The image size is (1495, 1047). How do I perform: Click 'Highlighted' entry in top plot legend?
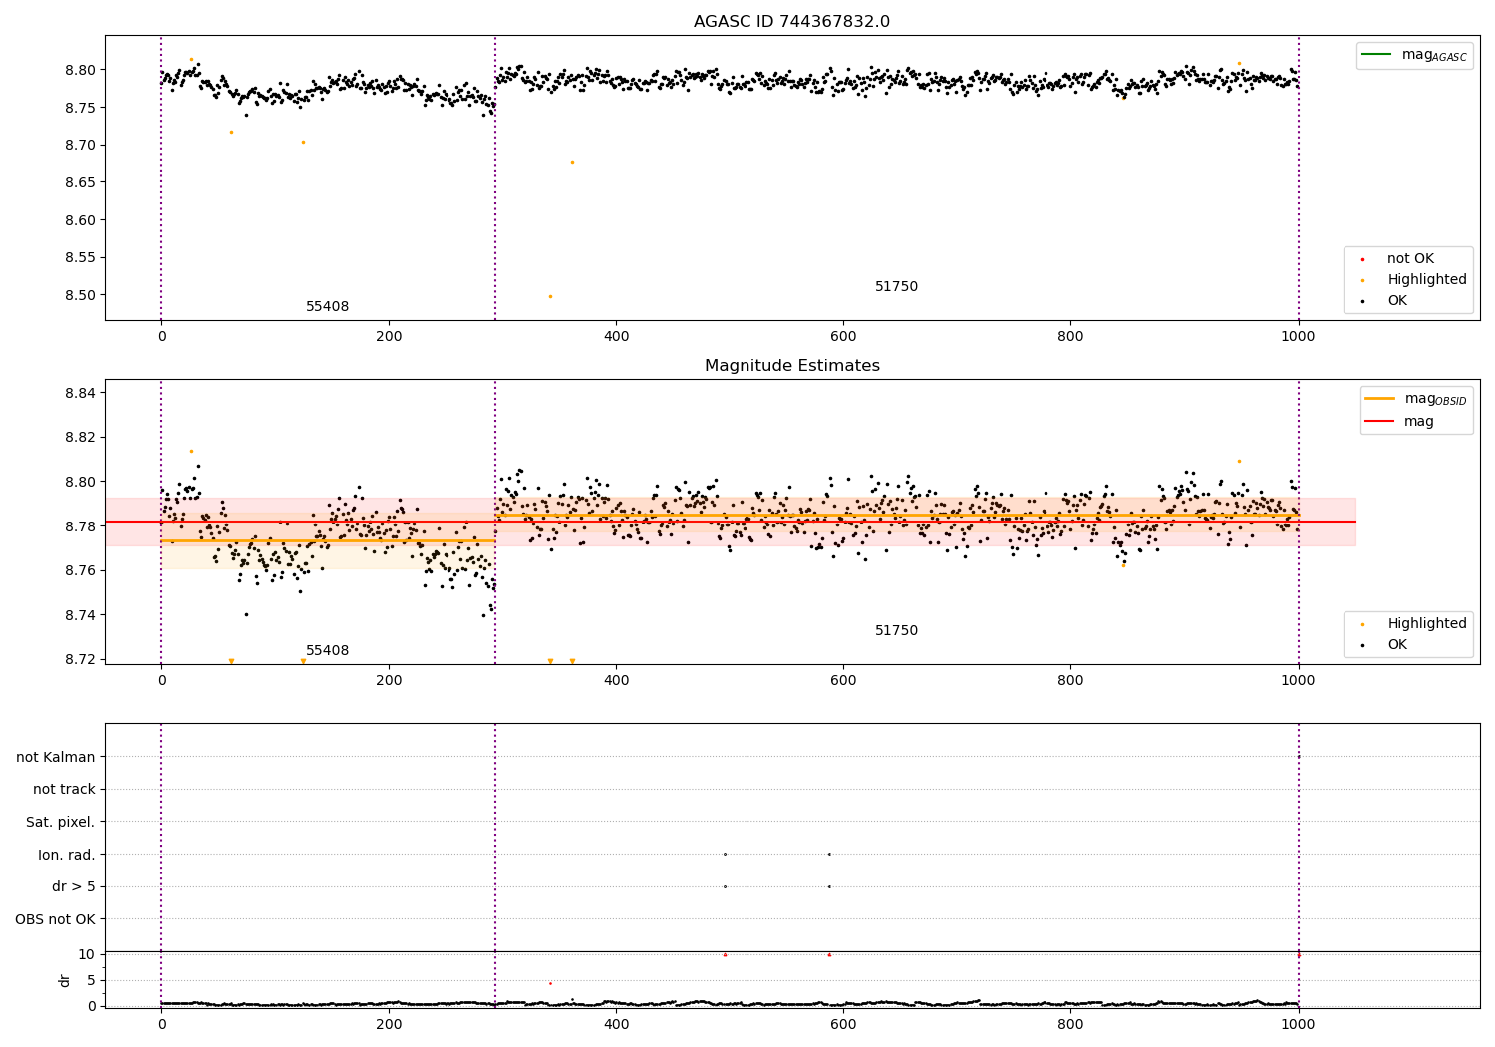[x=1427, y=280]
